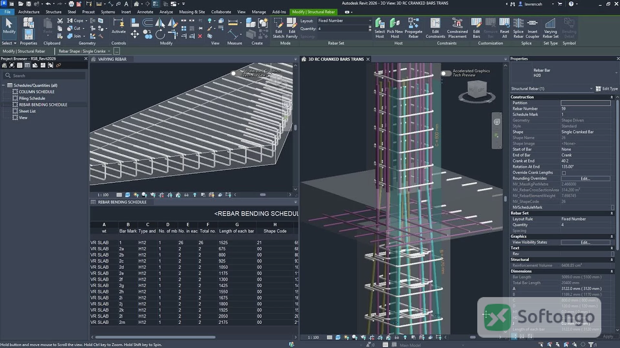Click the schedule horizontal scrollbar

click(155, 337)
